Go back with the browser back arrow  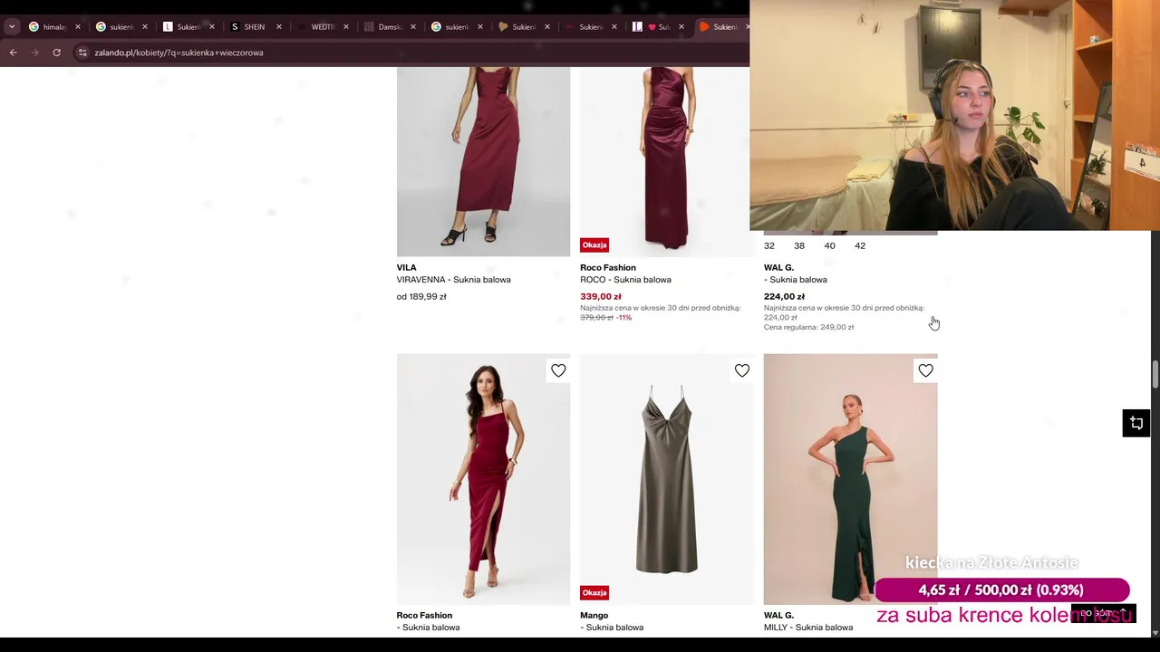point(14,53)
